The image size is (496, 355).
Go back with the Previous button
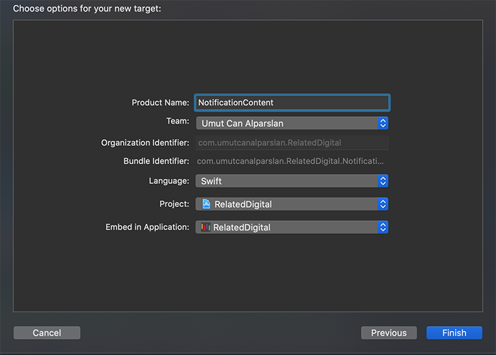tap(389, 333)
